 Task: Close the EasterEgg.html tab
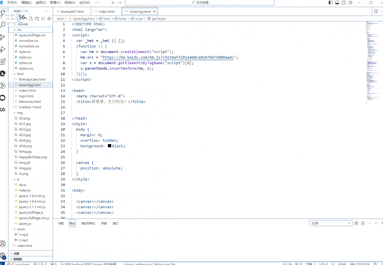[x=154, y=11]
